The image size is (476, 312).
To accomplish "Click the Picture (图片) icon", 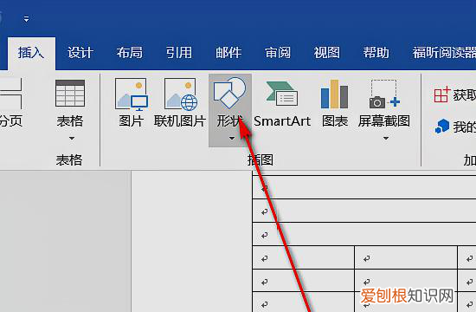I will click(x=132, y=94).
